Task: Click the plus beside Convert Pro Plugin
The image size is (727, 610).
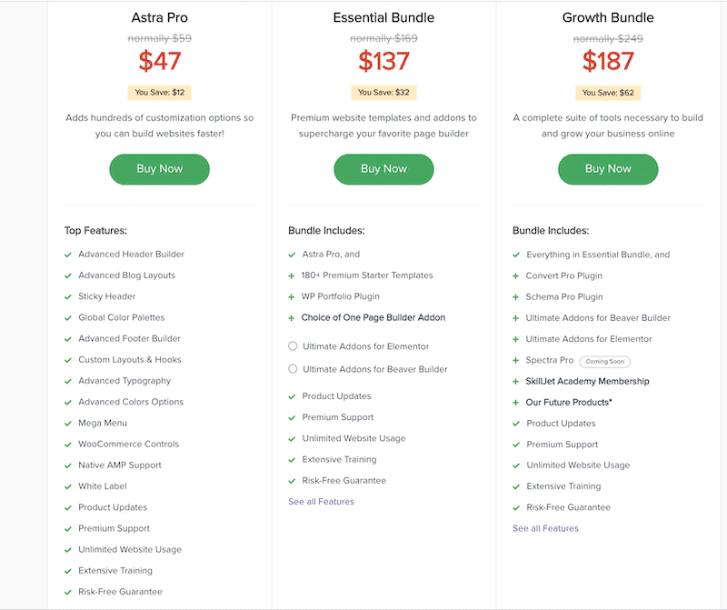Action: pyautogui.click(x=516, y=275)
